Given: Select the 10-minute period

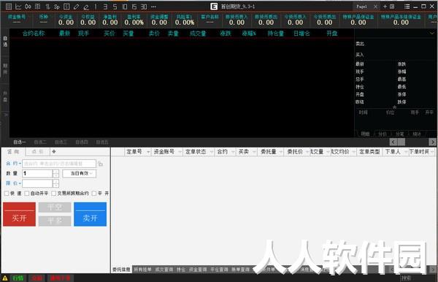Looking at the screenshot, I should coord(125,7).
